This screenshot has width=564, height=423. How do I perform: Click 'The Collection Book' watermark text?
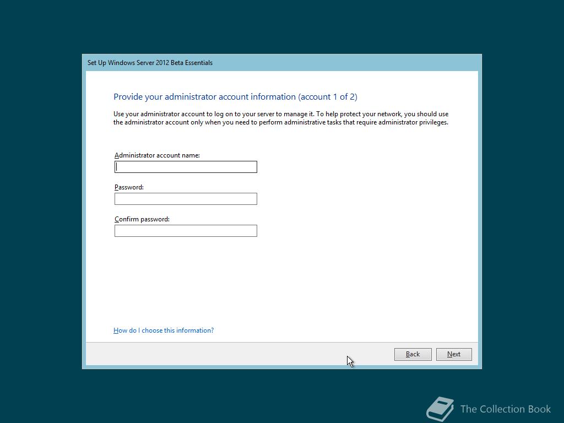point(506,409)
